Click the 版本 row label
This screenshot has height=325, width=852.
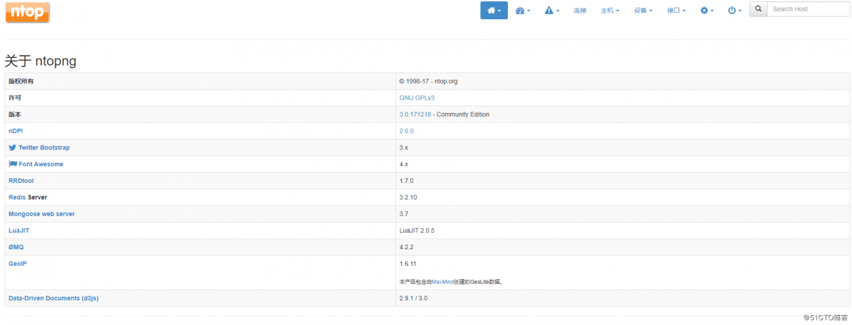(x=15, y=114)
